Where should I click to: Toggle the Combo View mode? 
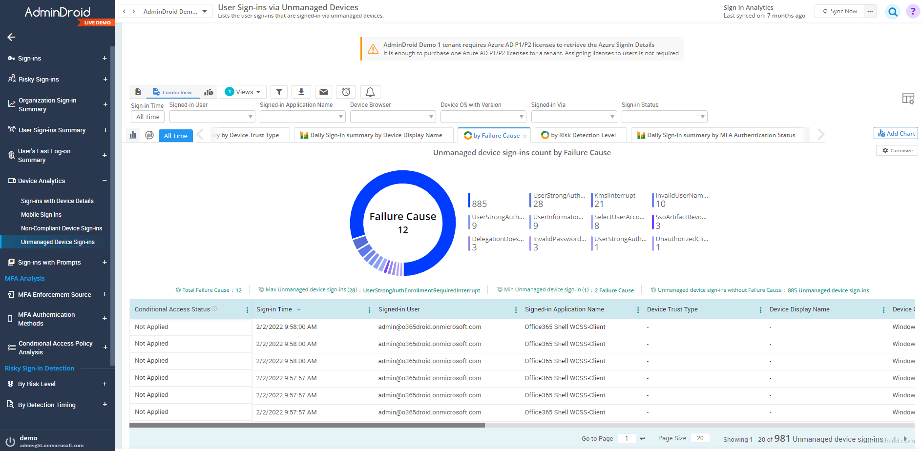pyautogui.click(x=172, y=92)
